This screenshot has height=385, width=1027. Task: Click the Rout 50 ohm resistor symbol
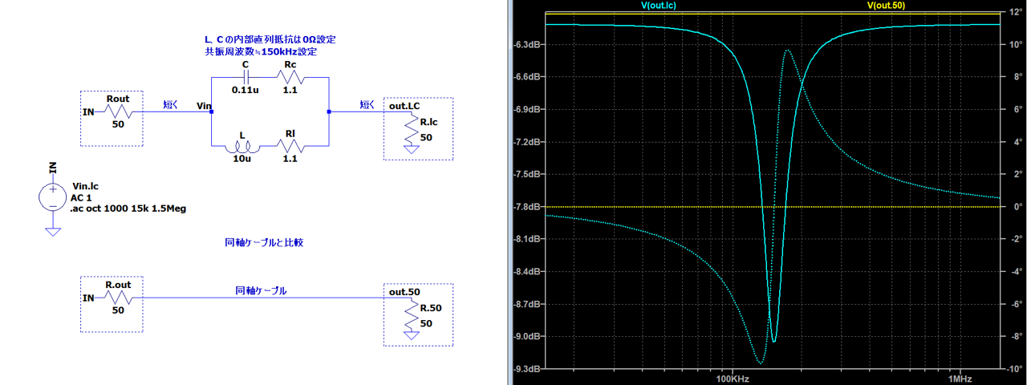[117, 112]
